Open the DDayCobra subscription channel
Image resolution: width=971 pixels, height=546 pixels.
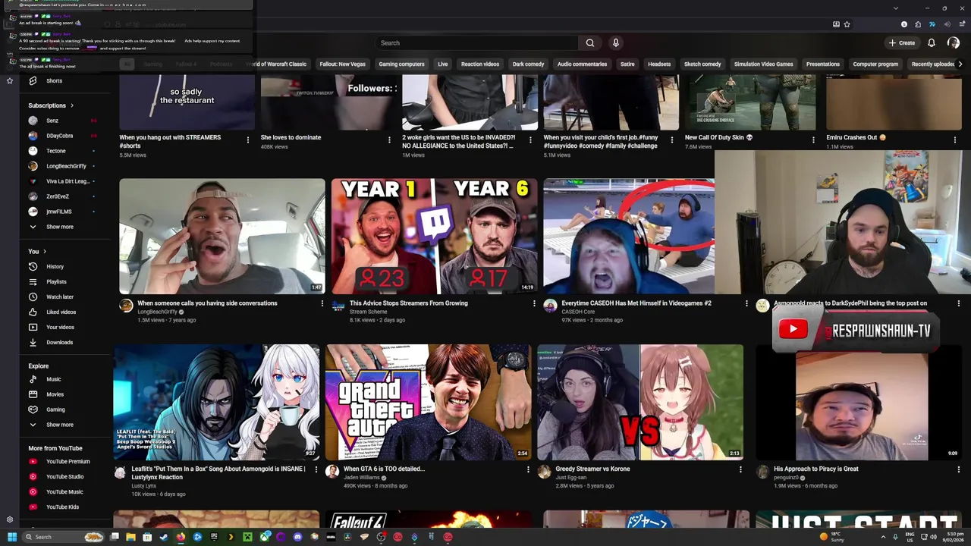pos(60,136)
